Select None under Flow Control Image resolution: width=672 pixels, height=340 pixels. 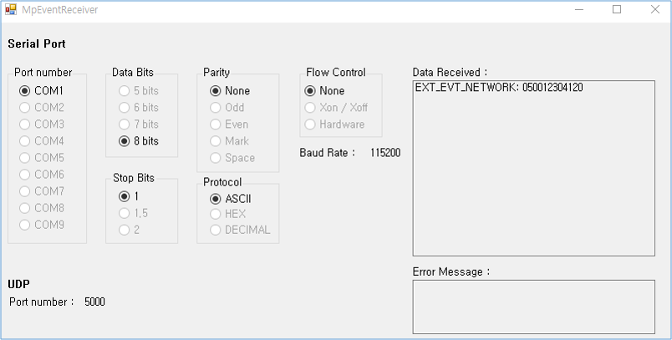click(x=310, y=90)
